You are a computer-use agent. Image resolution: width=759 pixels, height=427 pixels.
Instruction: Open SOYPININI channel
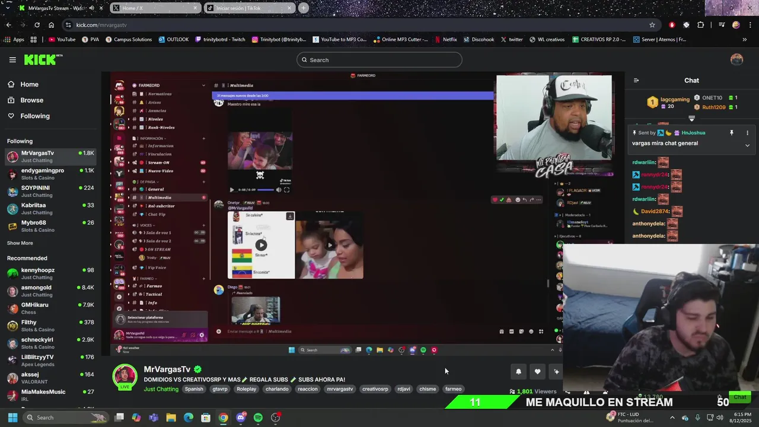[x=50, y=191]
